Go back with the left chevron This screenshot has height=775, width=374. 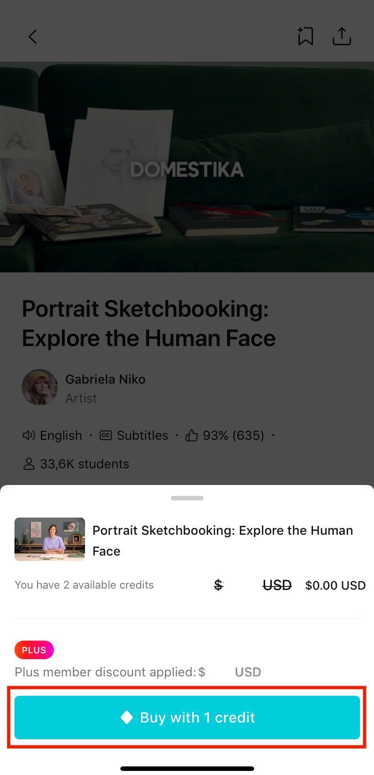[33, 37]
